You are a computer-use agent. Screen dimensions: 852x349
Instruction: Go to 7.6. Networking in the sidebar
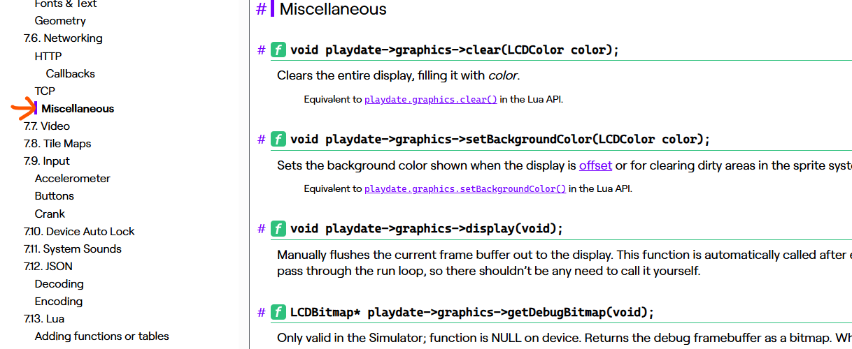tap(63, 38)
